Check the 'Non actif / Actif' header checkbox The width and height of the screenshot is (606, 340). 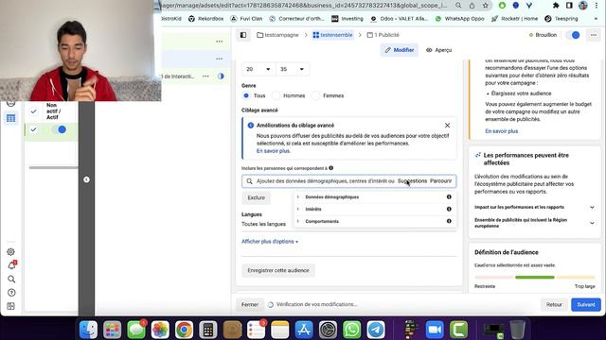[34, 111]
